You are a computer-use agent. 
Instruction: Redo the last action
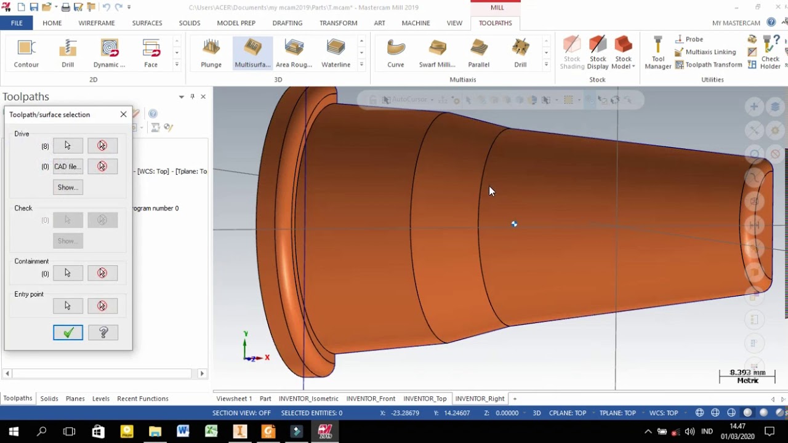tap(118, 7)
